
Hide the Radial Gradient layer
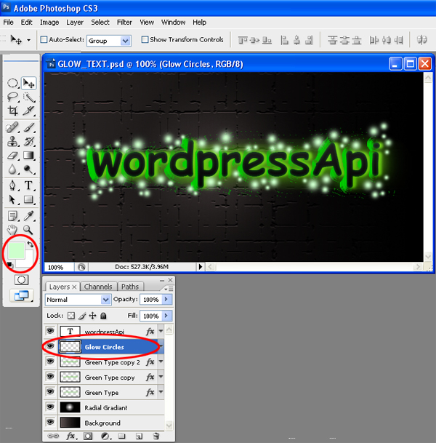[x=50, y=407]
